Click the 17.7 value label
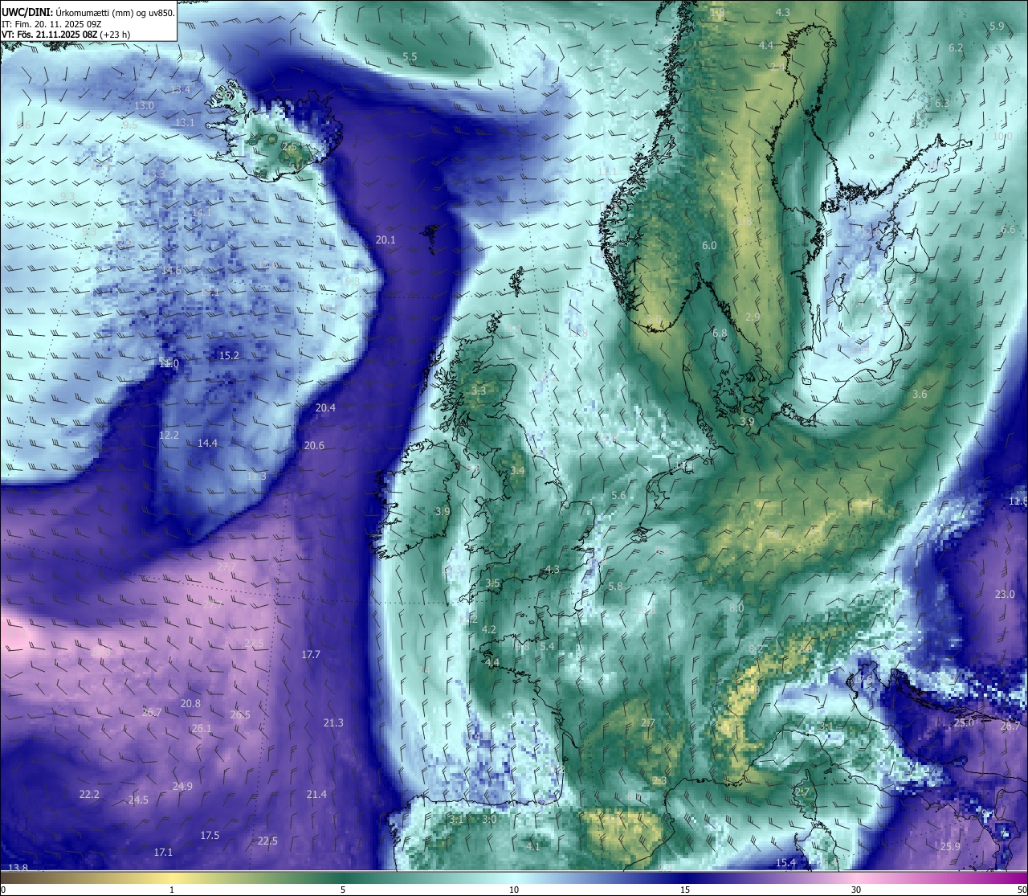Image resolution: width=1028 pixels, height=896 pixels. (311, 654)
